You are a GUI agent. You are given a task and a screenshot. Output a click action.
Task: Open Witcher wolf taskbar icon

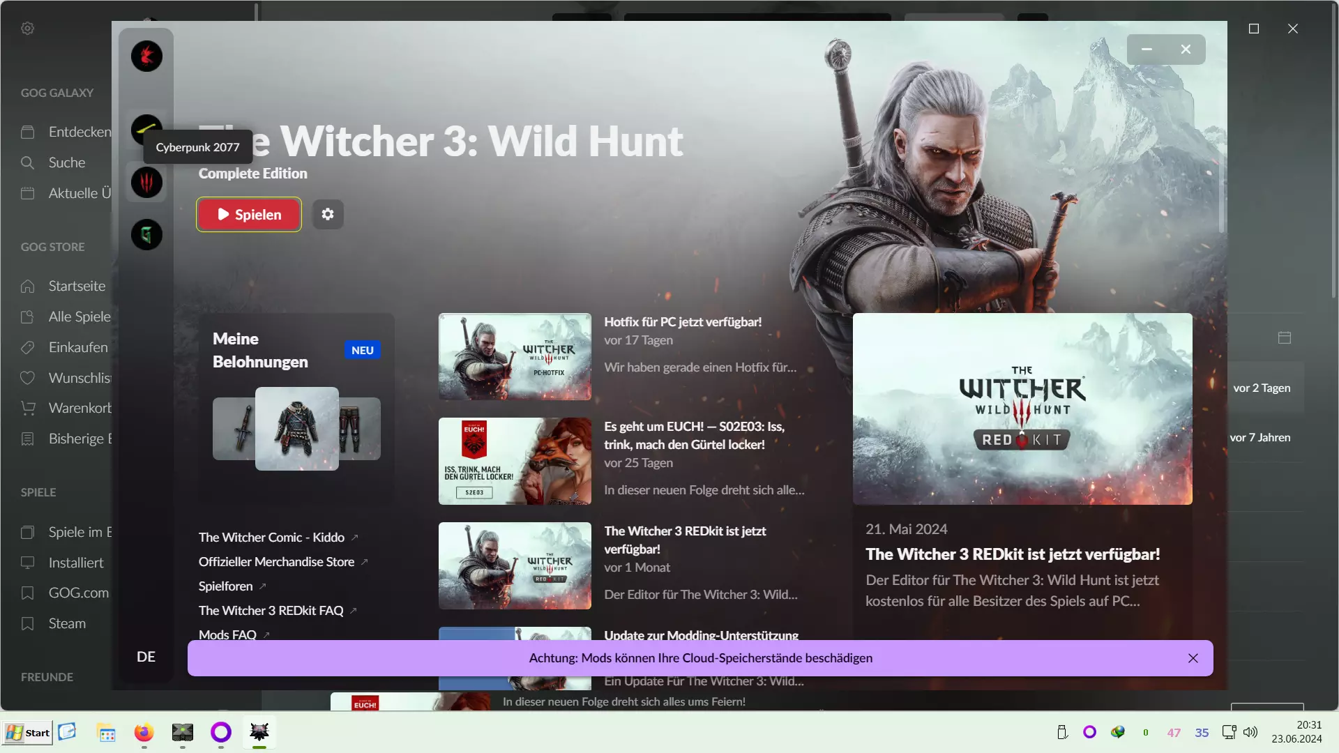259,732
